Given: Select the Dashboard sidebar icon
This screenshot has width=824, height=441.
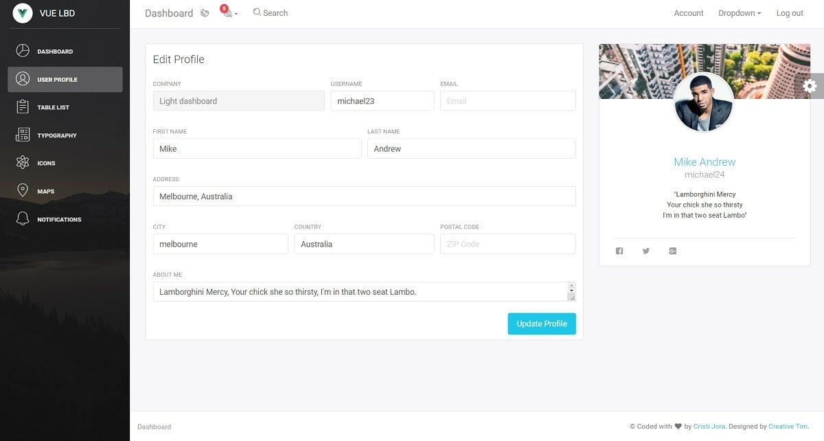Looking at the screenshot, I should coord(23,51).
